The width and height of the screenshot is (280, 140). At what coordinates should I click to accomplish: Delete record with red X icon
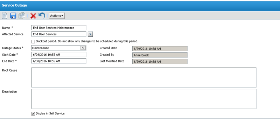coord(33,15)
